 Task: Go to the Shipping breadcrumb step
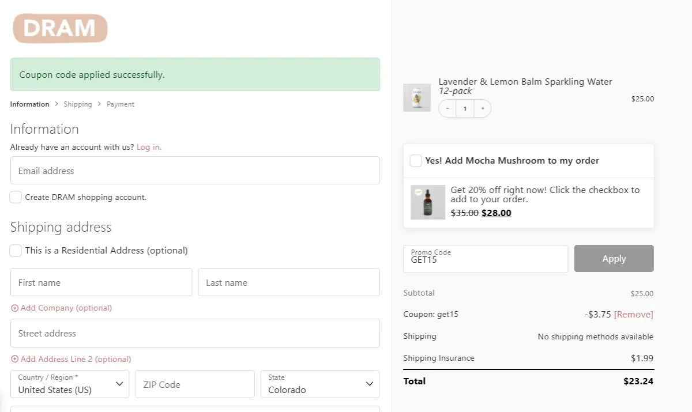pyautogui.click(x=78, y=104)
